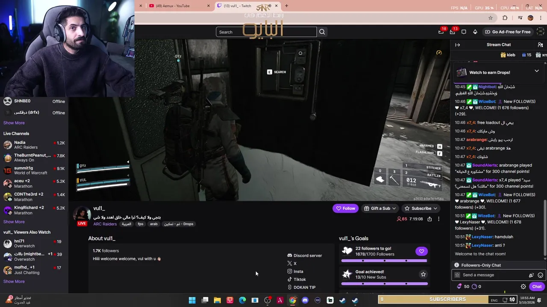Bookmark the page with the star icon
Viewport: 547px width, 307px height.
pyautogui.click(x=491, y=18)
